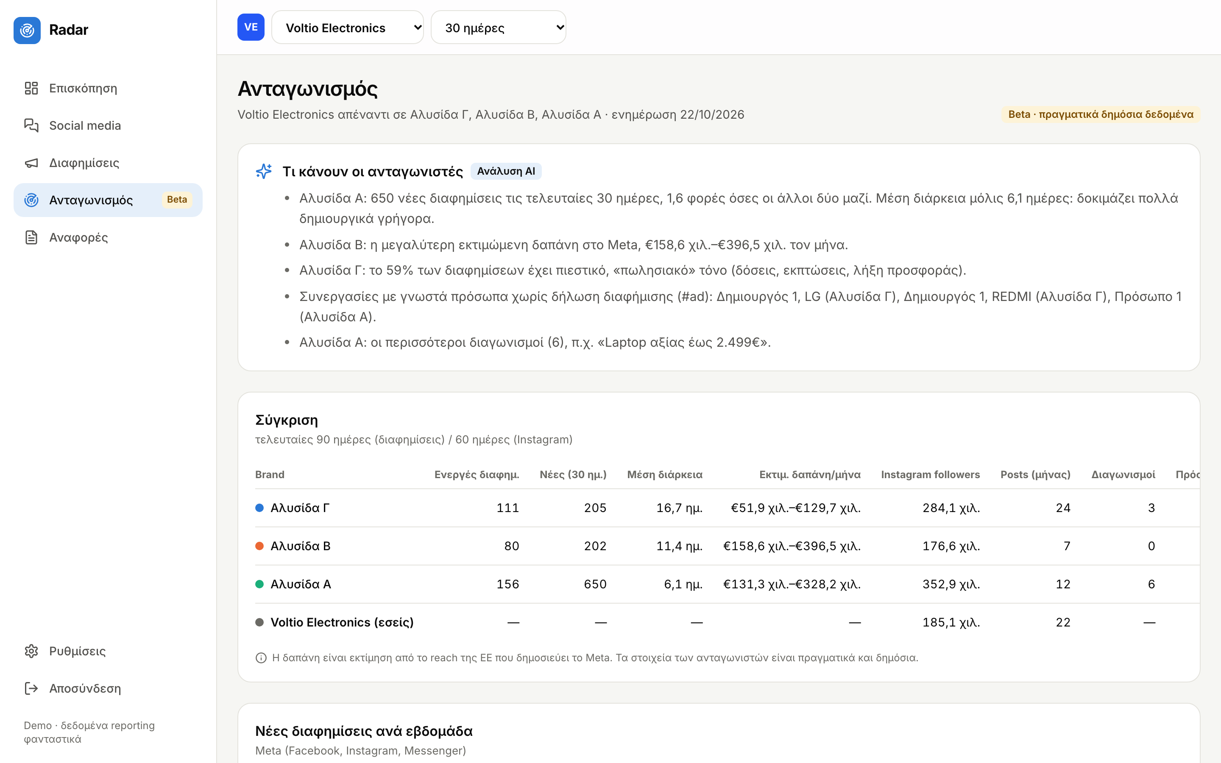Viewport: 1221px width, 763px height.
Task: Click the grey dot for Voltio Electronics row
Action: click(x=259, y=622)
